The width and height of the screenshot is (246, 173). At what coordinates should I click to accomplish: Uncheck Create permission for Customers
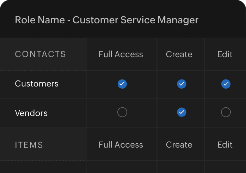pos(181,84)
